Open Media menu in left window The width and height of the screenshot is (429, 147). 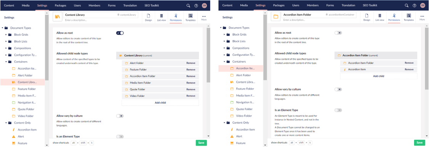[25, 5]
